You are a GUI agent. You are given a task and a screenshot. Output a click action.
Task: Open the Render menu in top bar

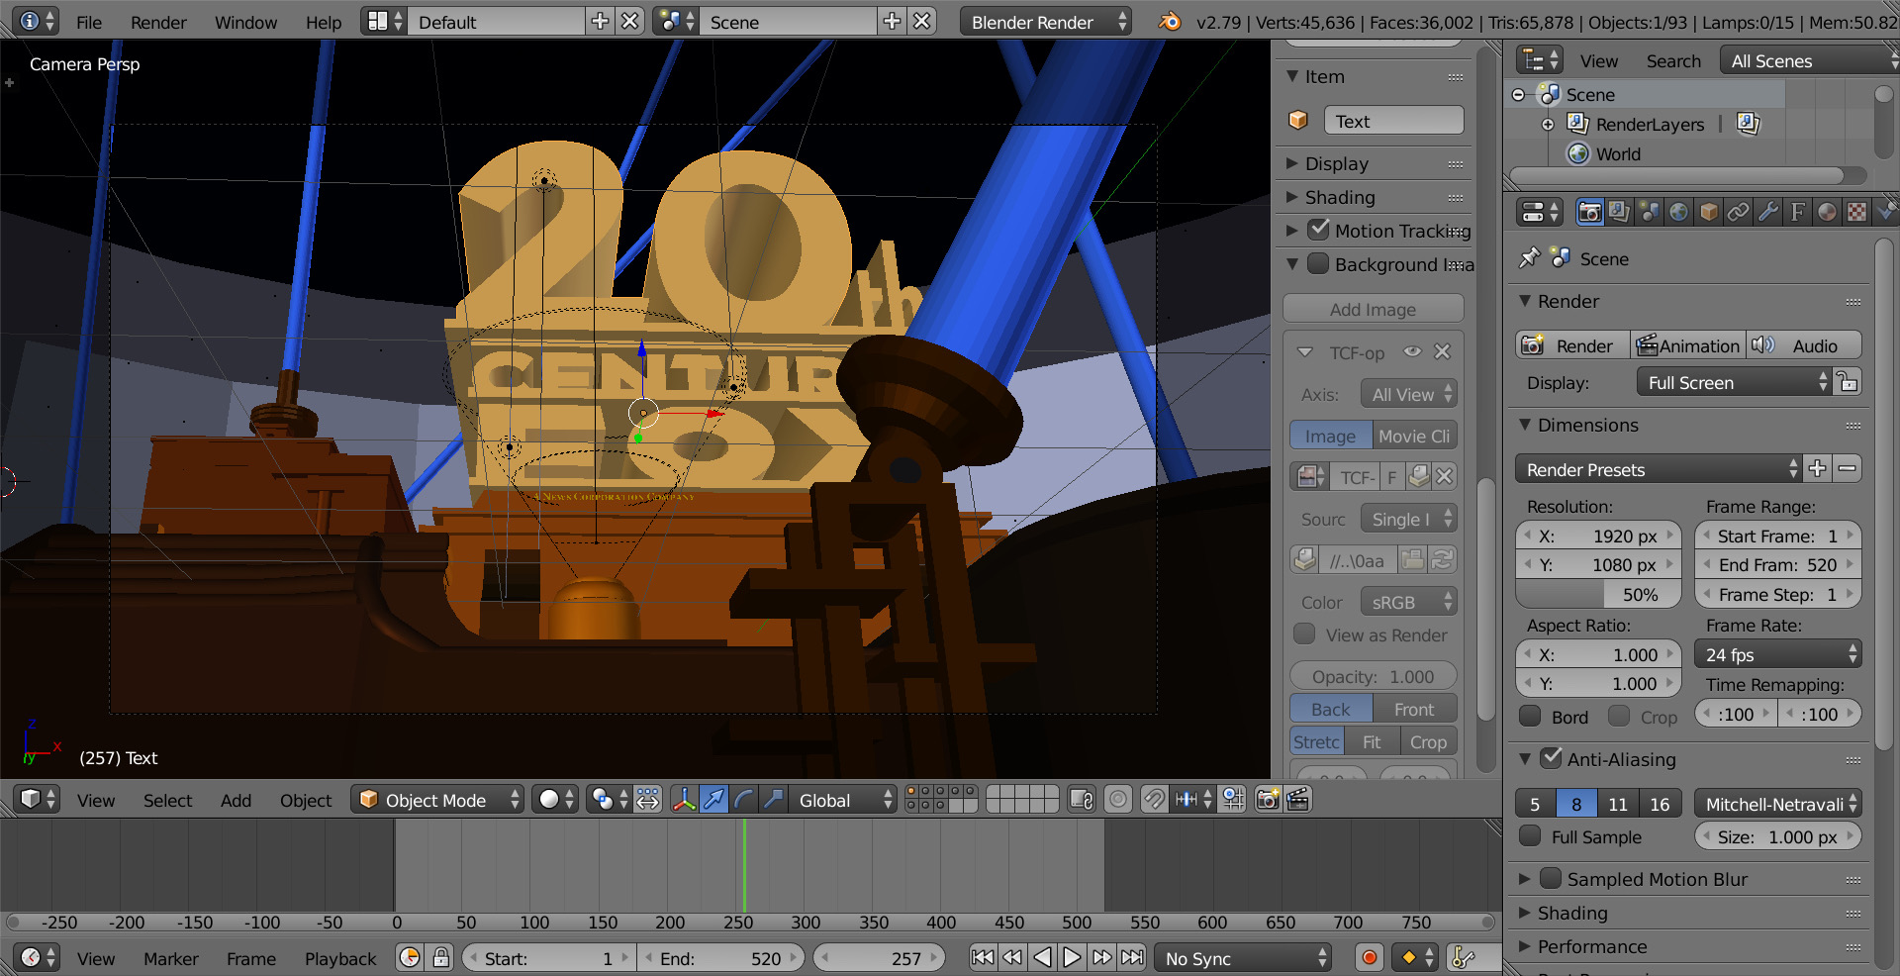pos(158,22)
